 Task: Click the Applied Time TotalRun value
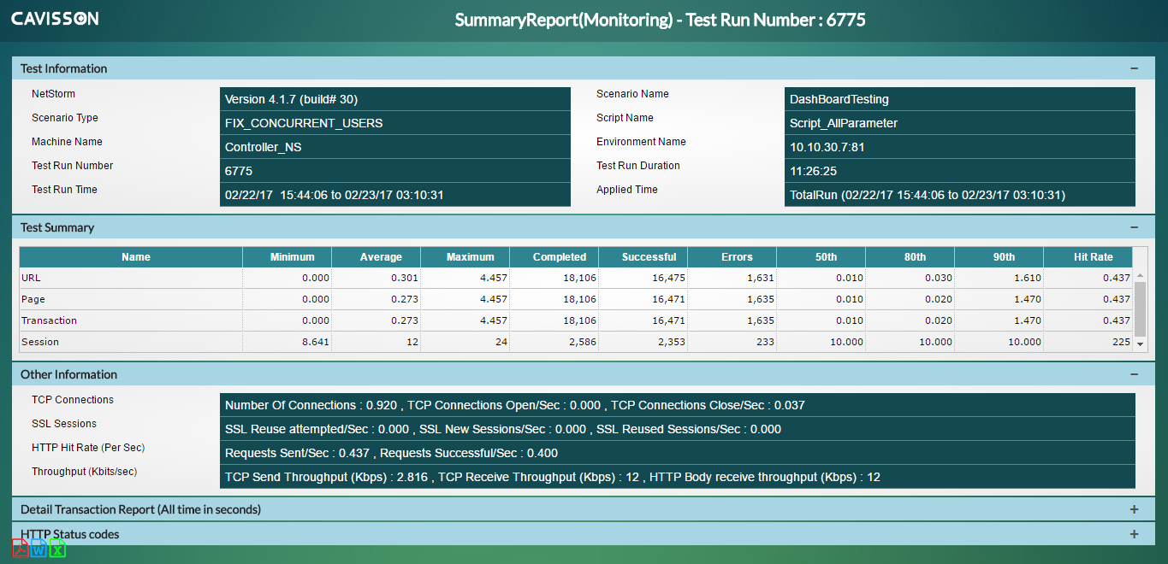(960, 195)
